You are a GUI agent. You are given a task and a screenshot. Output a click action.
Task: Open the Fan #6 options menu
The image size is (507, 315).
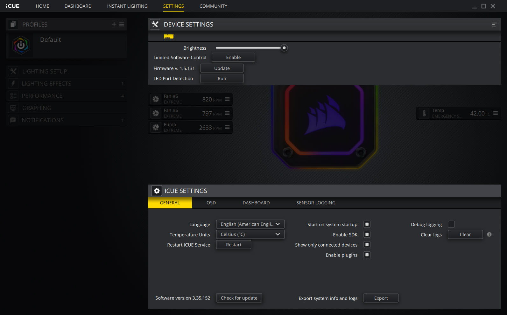pos(227,113)
